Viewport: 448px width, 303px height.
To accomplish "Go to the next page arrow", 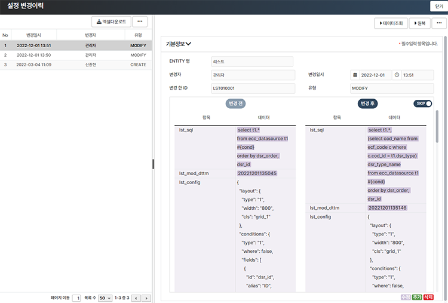I will click(x=146, y=298).
